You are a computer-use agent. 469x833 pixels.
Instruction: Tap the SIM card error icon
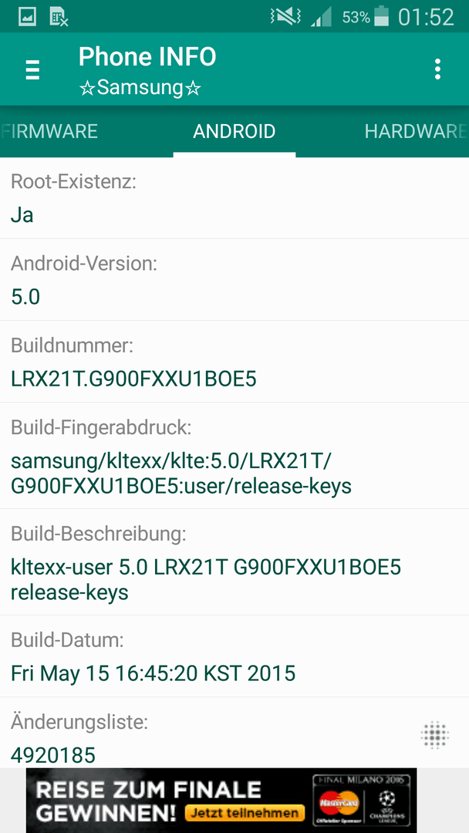click(59, 17)
